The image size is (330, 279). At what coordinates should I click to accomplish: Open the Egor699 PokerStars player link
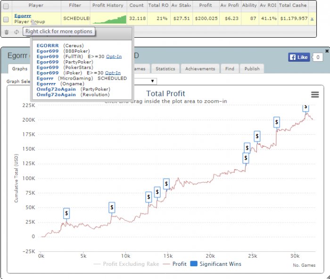click(48, 67)
